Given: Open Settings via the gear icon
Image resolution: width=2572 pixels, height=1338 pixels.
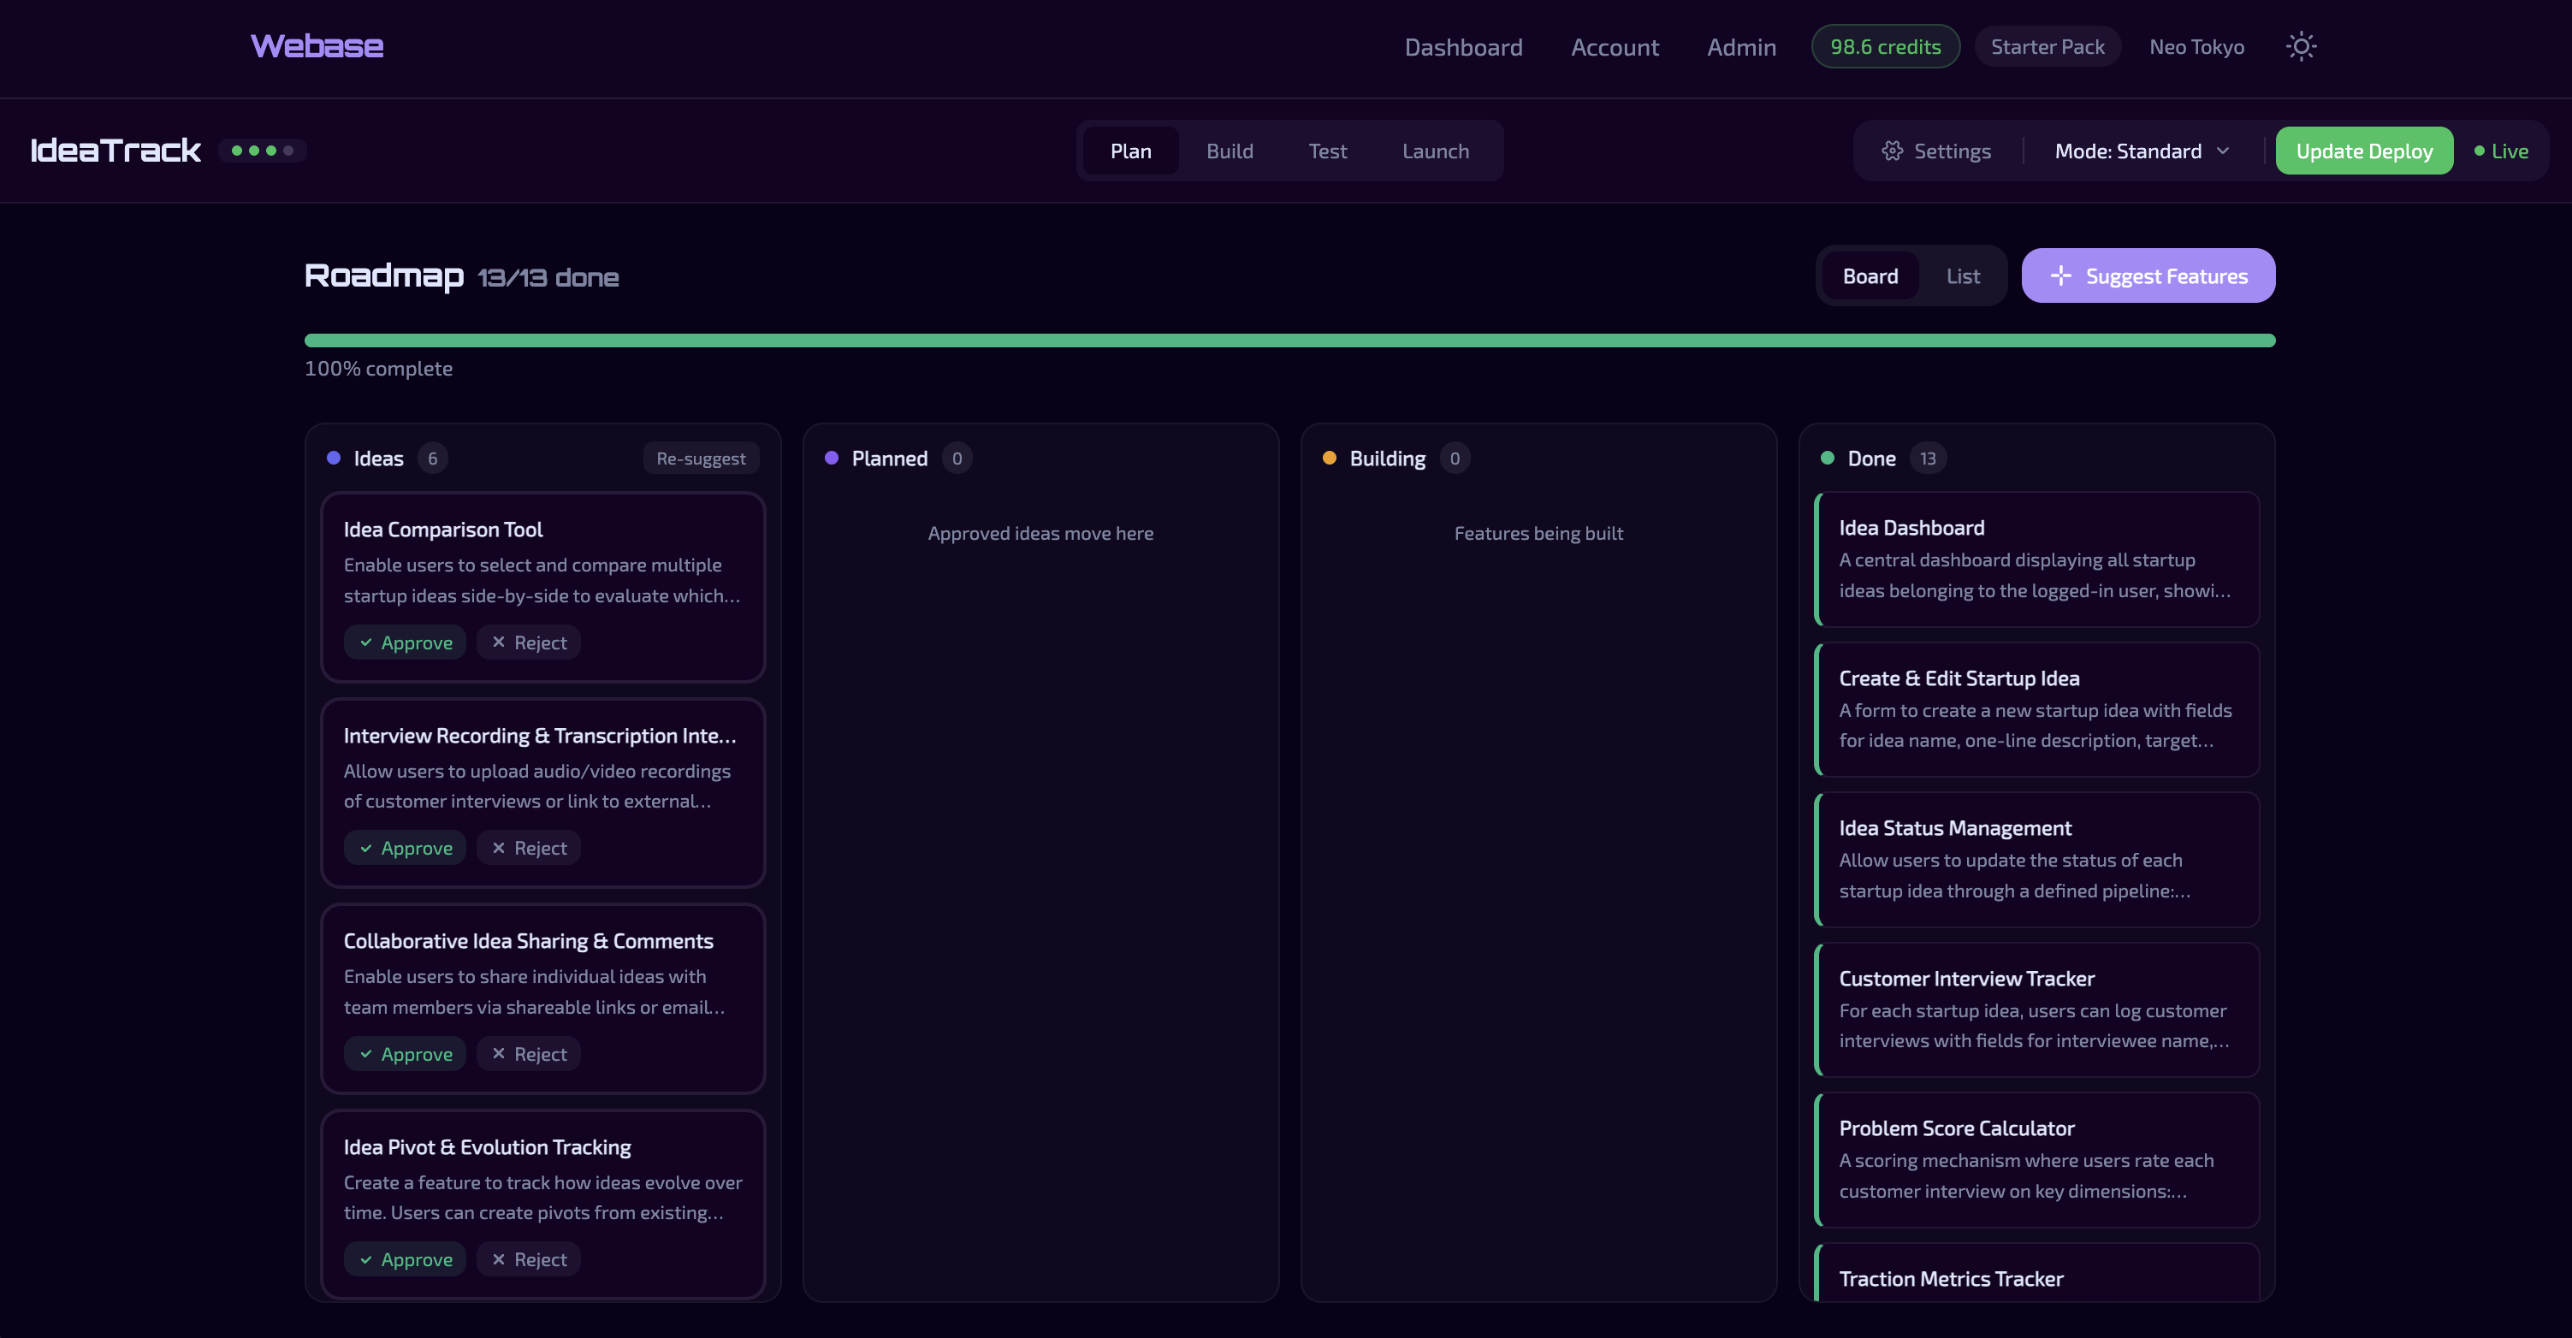Looking at the screenshot, I should coord(1892,151).
